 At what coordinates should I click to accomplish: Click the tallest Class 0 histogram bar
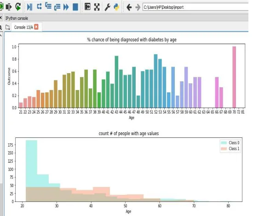tap(31, 171)
